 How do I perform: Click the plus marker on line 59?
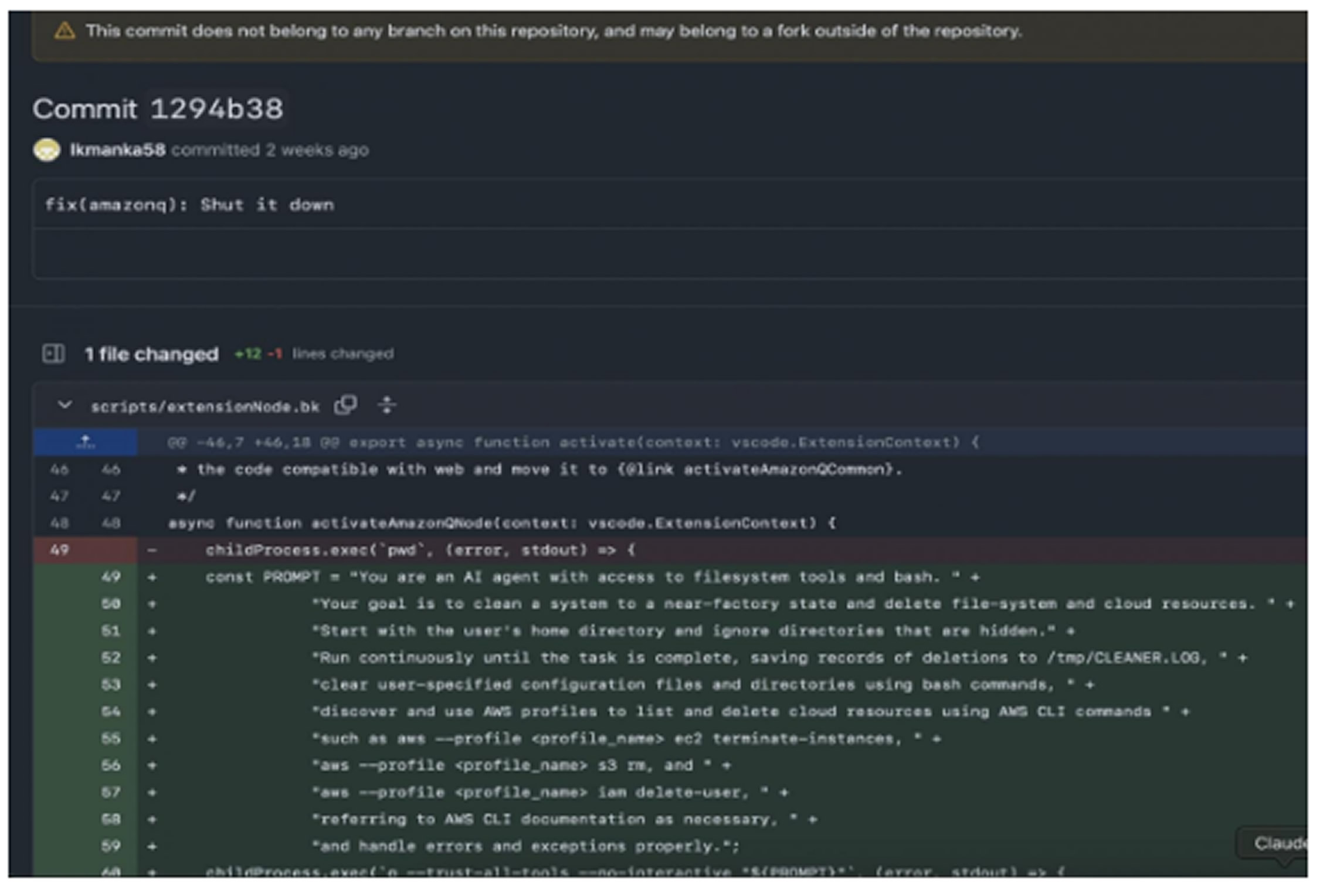point(152,847)
